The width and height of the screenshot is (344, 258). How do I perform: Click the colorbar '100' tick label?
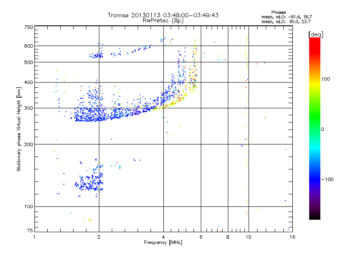(x=326, y=79)
